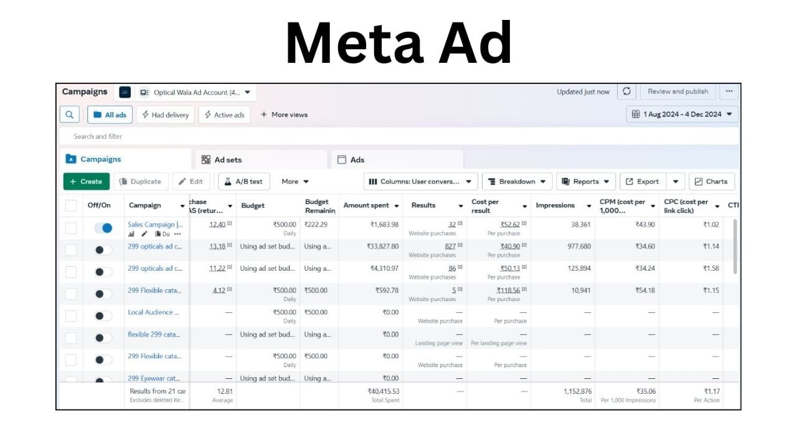Open the Charts view

tap(711, 182)
